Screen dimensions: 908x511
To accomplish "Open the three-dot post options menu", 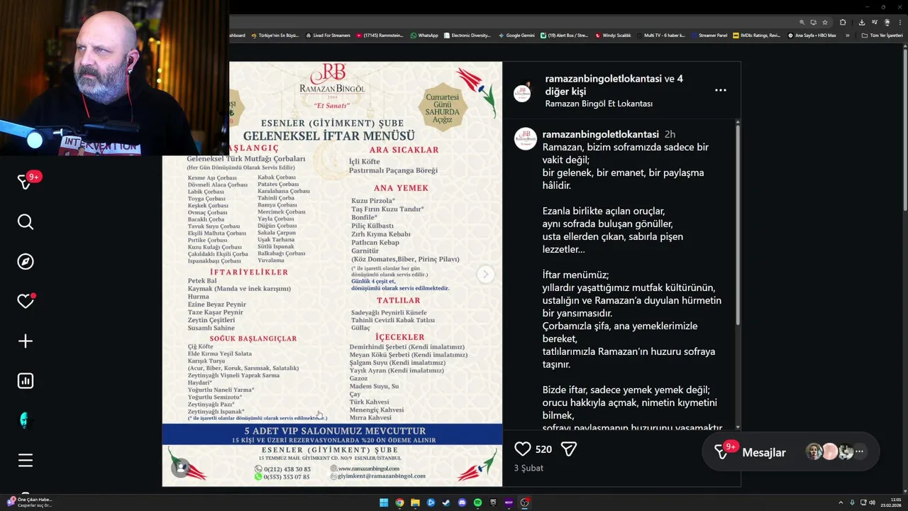I will (721, 90).
